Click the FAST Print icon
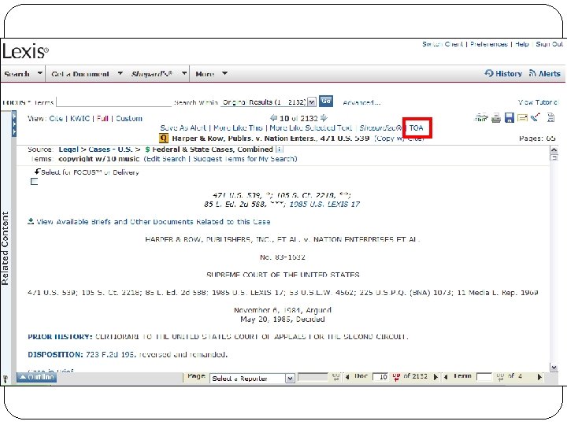The image size is (567, 425). point(481,117)
